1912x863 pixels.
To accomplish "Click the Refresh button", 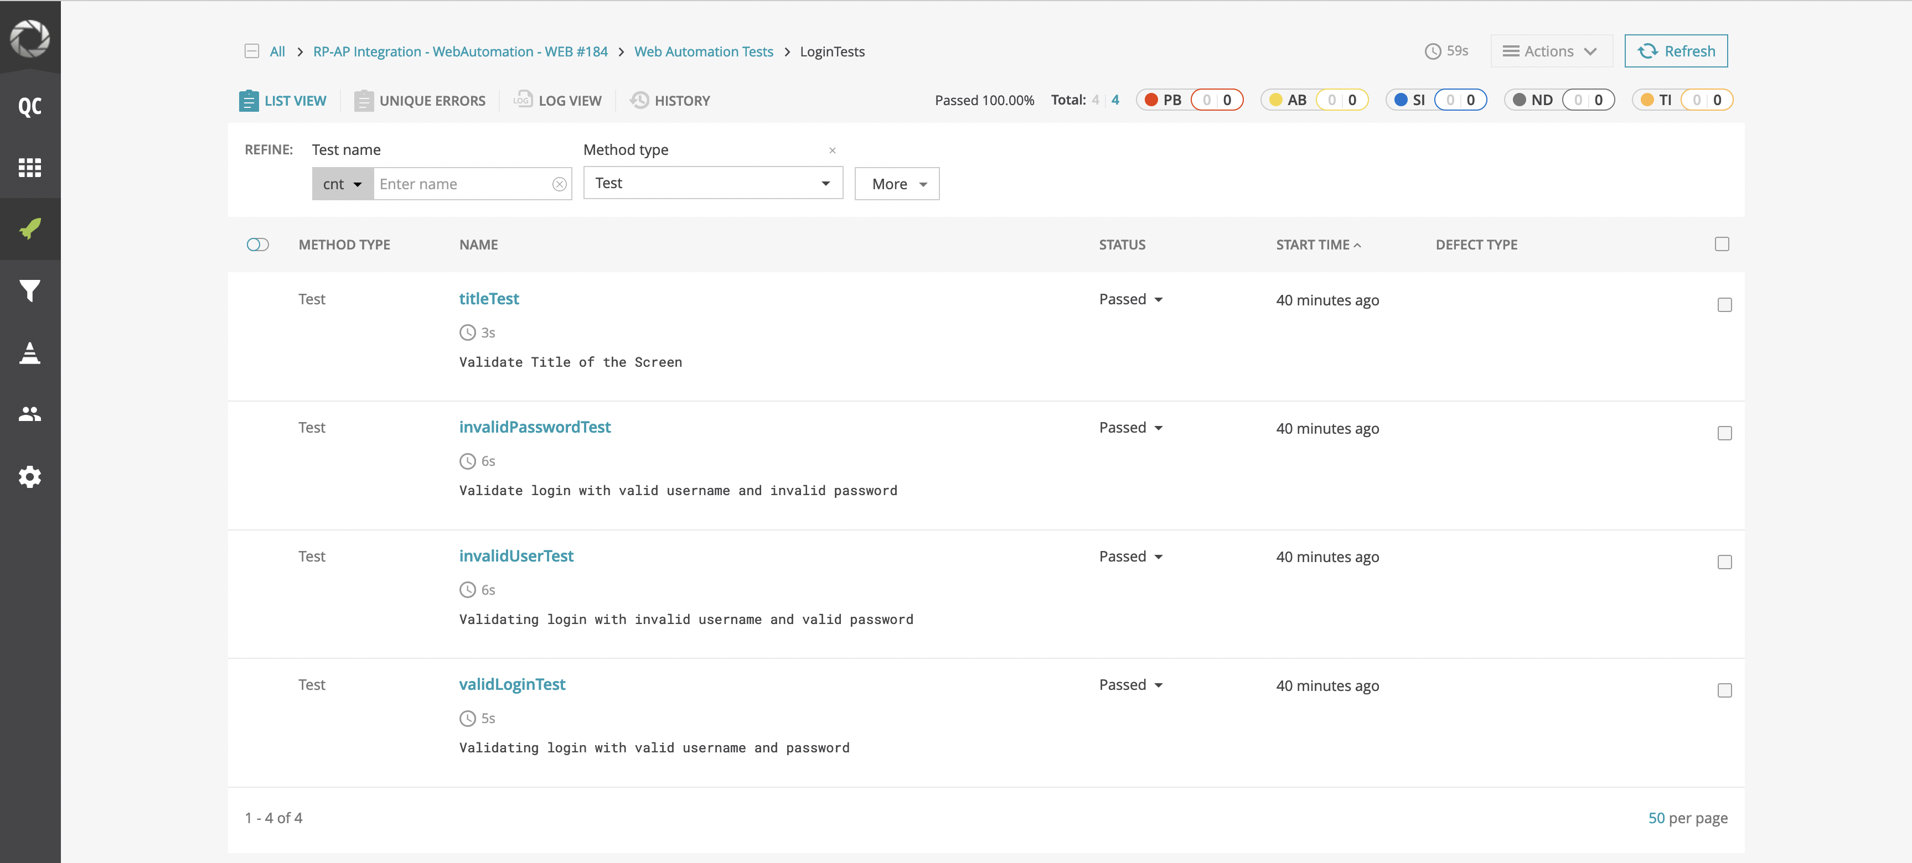I will [1675, 50].
